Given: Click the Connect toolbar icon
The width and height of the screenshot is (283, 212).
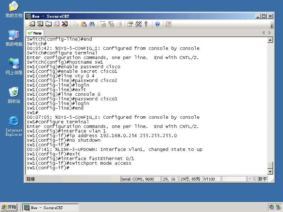Looking at the screenshot, I should tap(32, 24).
